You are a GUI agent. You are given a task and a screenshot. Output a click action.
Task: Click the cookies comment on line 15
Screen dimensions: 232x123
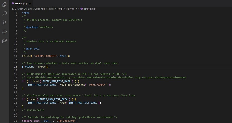[70, 63]
